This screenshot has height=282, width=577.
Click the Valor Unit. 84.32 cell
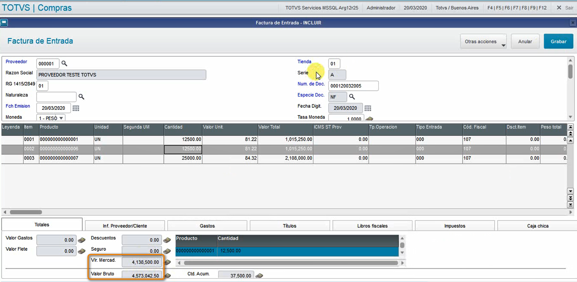(230, 158)
